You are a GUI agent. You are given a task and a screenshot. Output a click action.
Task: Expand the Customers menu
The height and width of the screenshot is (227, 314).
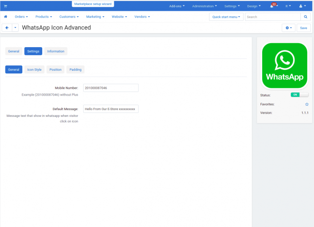[69, 17]
